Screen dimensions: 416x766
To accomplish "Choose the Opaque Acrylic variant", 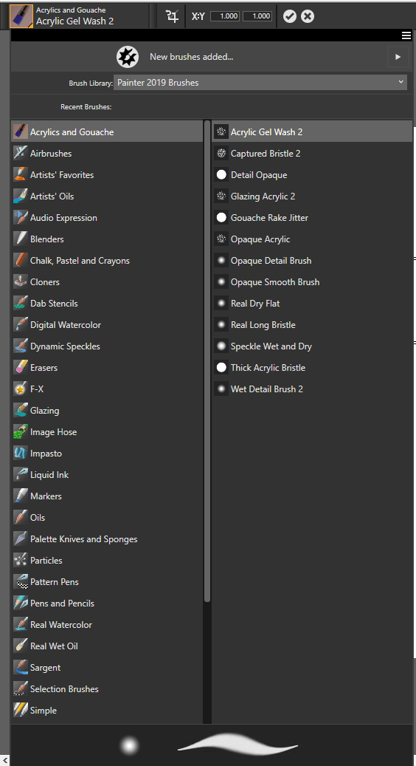I will click(312, 239).
